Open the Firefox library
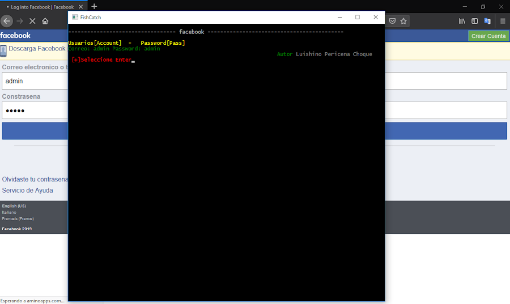Viewport: 510px width, 304px height. pos(462,21)
